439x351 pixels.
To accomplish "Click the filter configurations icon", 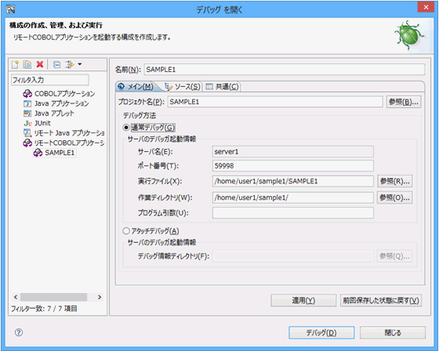I will (70, 65).
